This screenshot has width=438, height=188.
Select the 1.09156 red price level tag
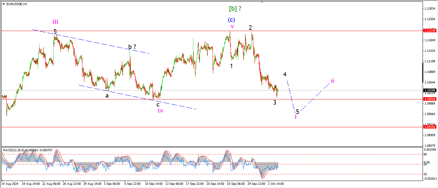click(x=429, y=127)
